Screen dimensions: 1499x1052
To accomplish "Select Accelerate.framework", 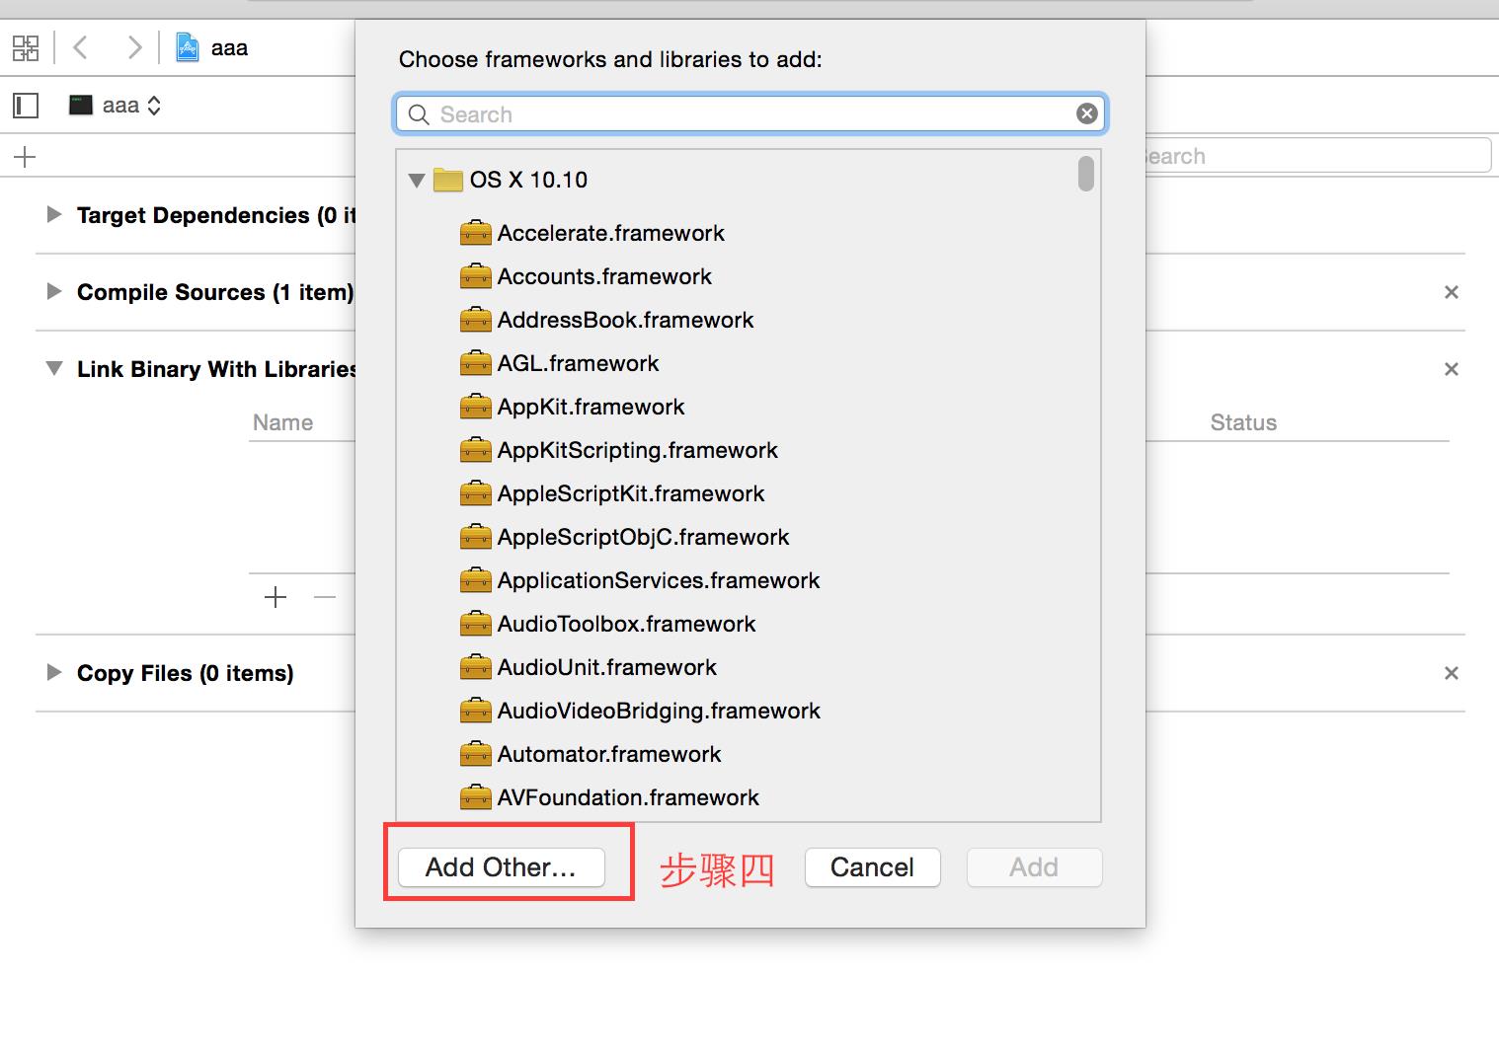I will point(610,233).
